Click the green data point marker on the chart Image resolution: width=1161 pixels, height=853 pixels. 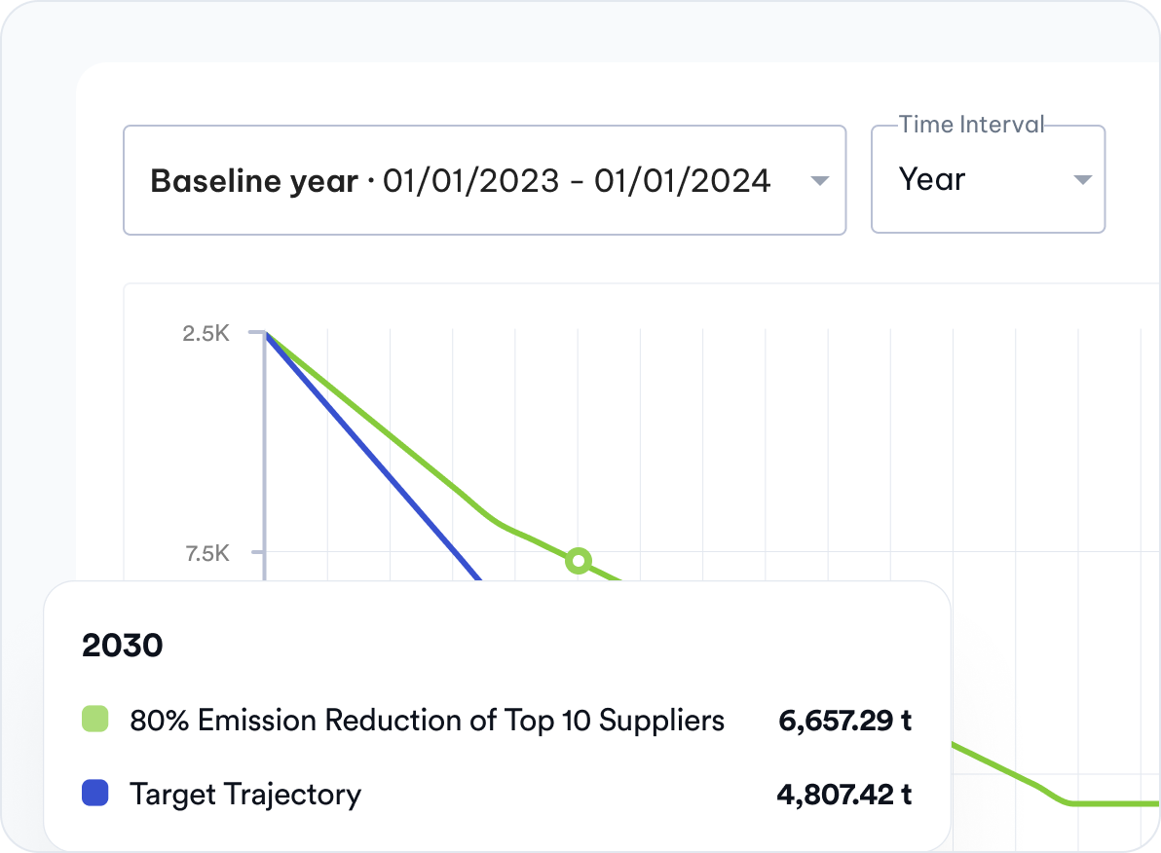(x=579, y=561)
